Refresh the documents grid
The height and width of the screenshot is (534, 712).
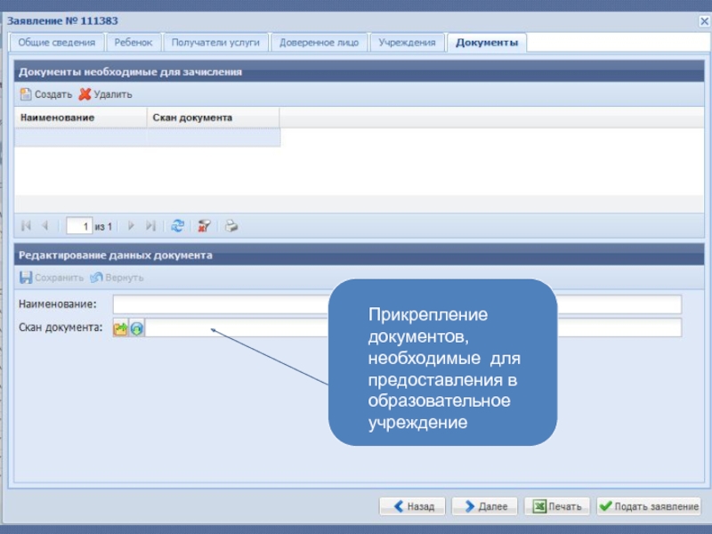click(178, 227)
